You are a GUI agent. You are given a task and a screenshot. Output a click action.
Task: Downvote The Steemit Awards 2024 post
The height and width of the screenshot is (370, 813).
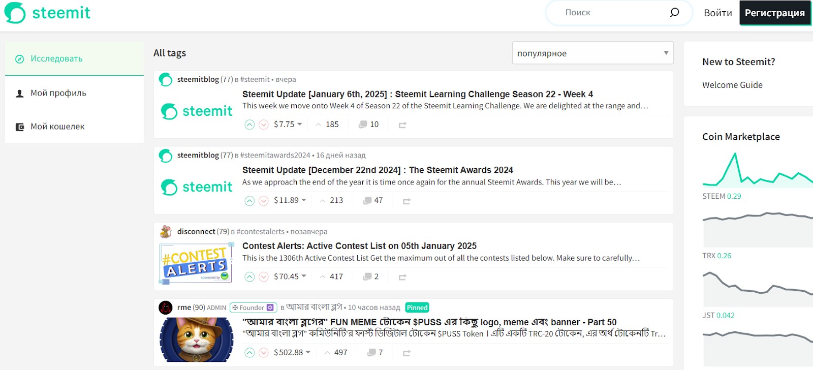point(264,201)
